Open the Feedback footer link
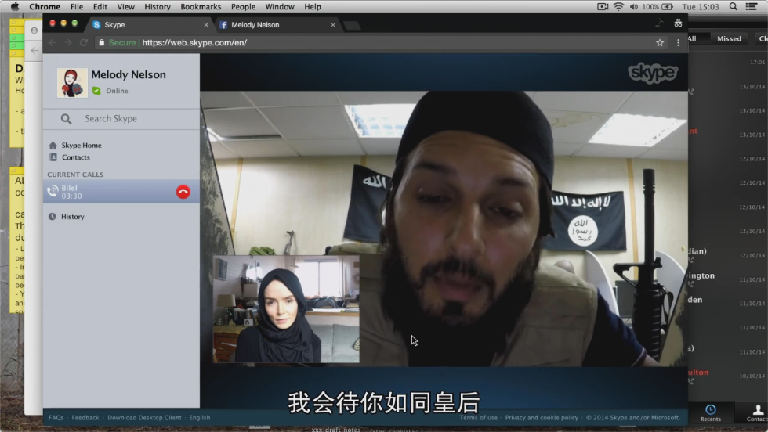 pyautogui.click(x=85, y=418)
